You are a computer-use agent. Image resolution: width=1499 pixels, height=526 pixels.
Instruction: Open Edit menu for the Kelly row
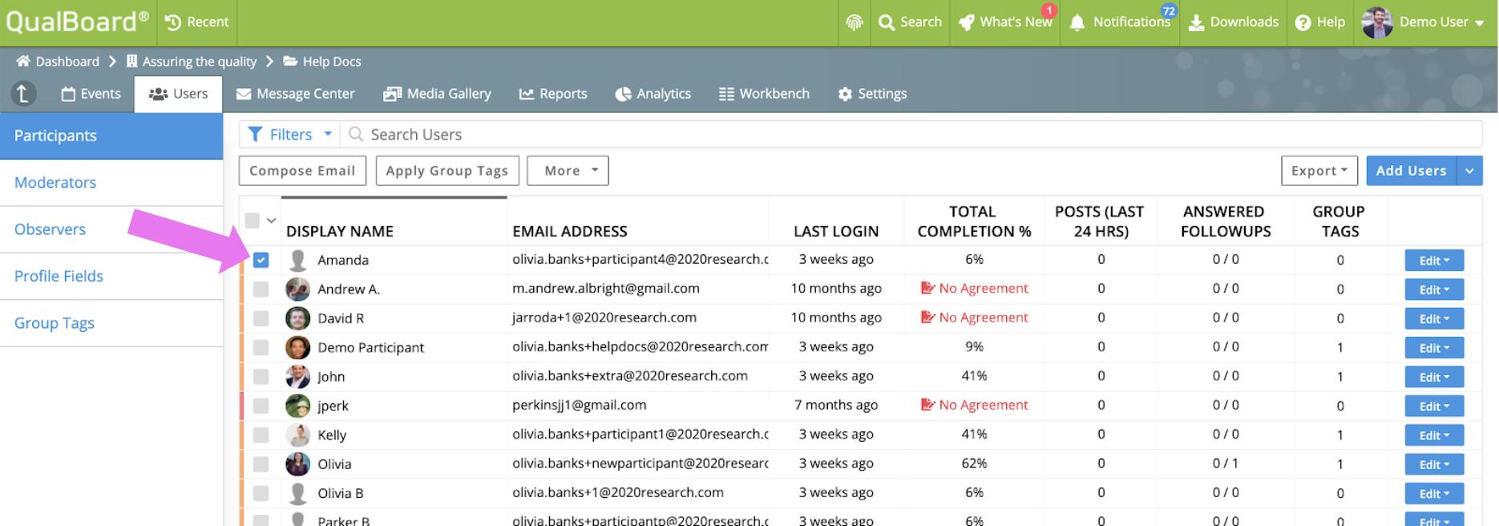click(x=1434, y=435)
